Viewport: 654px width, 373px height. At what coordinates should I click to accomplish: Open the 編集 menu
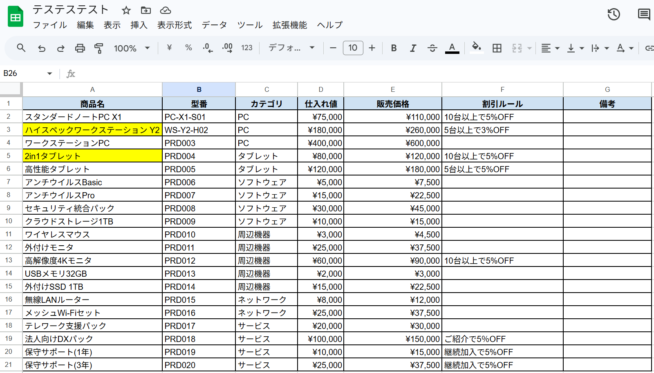85,25
